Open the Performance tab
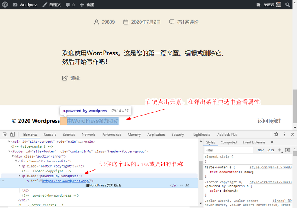Viewport: 297px width, 208px height. 111,135
